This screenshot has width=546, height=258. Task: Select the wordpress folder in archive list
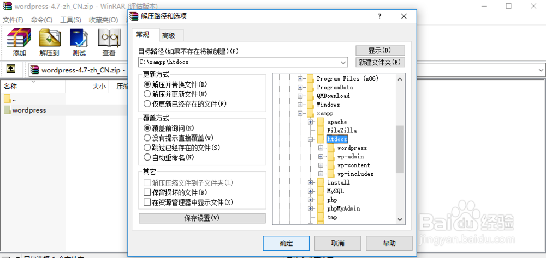[29, 110]
